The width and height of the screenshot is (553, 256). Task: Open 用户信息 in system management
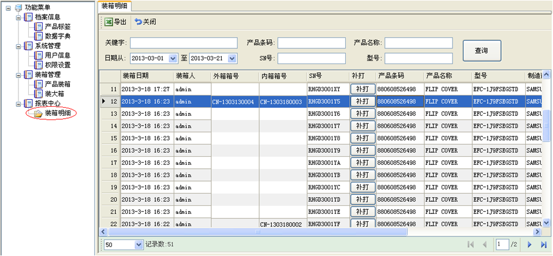pyautogui.click(x=57, y=55)
